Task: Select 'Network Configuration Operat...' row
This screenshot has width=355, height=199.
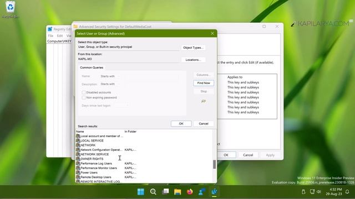Action: [x=106, y=150]
